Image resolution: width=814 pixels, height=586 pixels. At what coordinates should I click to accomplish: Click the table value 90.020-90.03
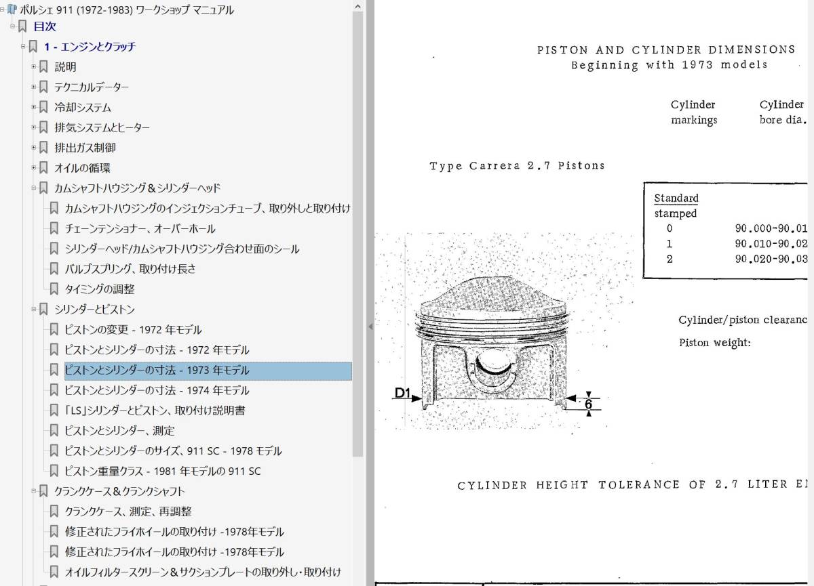pyautogui.click(x=771, y=259)
